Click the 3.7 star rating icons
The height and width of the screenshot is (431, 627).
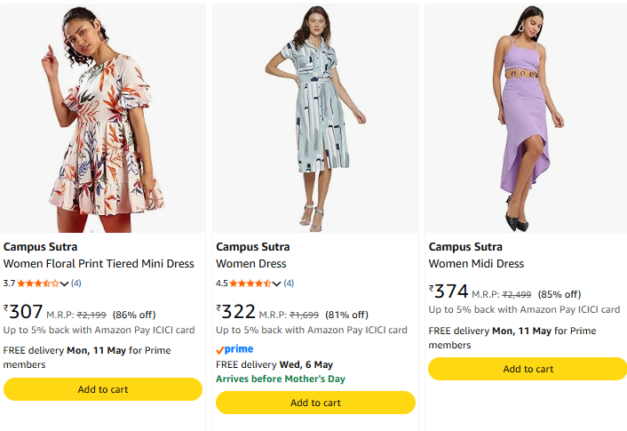click(x=38, y=283)
